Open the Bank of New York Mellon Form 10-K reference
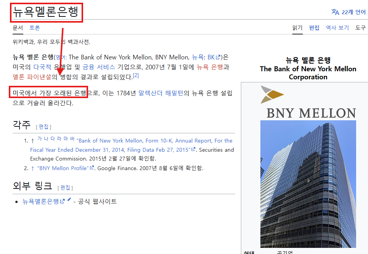368x254 pixels. click(132, 145)
